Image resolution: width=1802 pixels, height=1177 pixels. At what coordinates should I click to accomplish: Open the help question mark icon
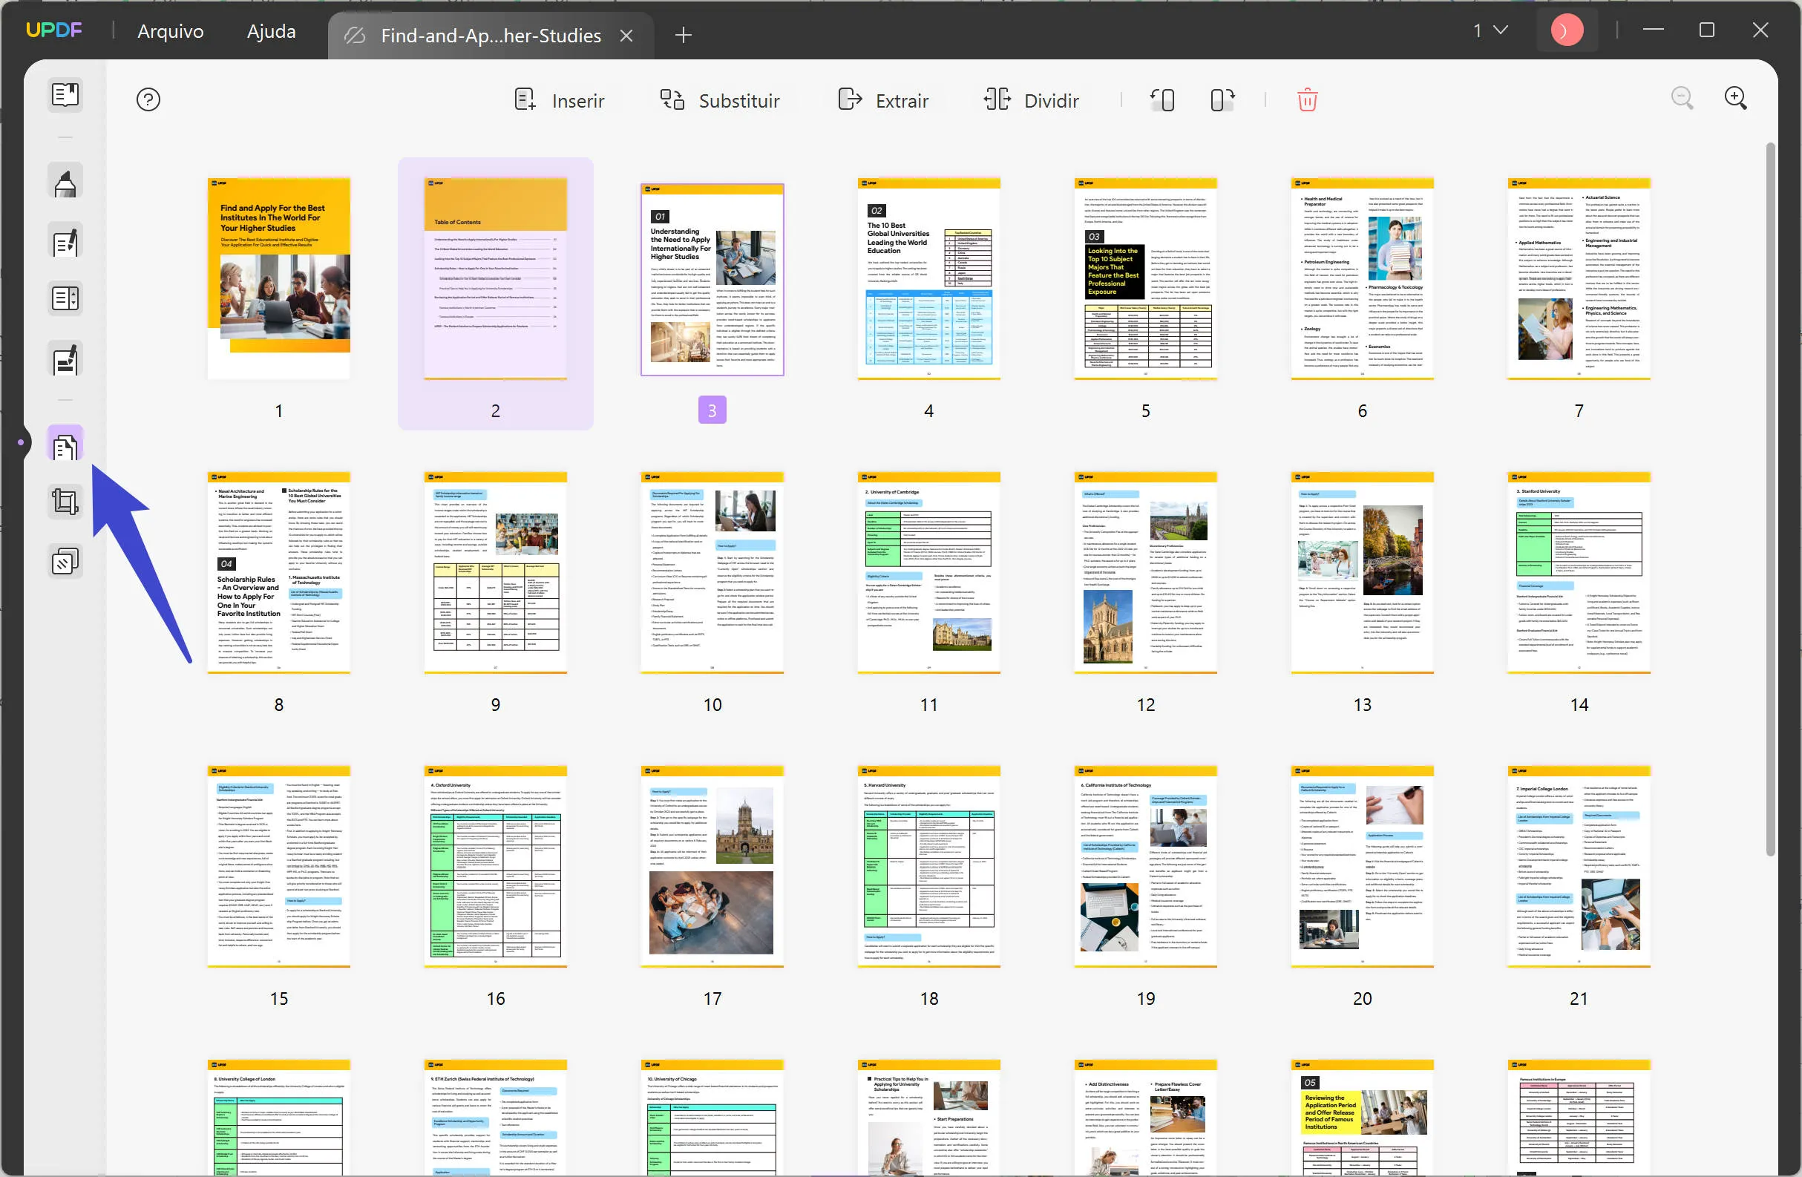[x=148, y=99]
